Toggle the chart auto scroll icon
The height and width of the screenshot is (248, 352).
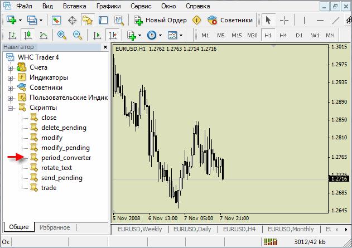[x=98, y=35]
